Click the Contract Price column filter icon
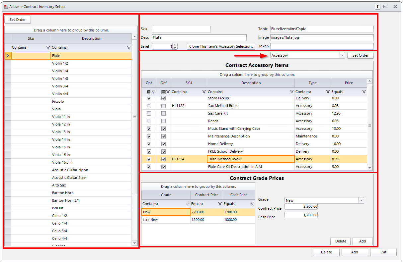This screenshot has width=403, height=262. coord(220,204)
